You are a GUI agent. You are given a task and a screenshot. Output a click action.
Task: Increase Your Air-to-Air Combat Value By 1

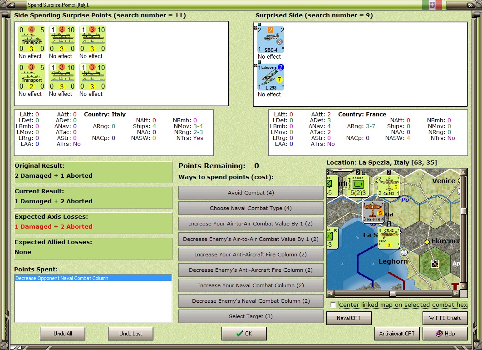[251, 224]
